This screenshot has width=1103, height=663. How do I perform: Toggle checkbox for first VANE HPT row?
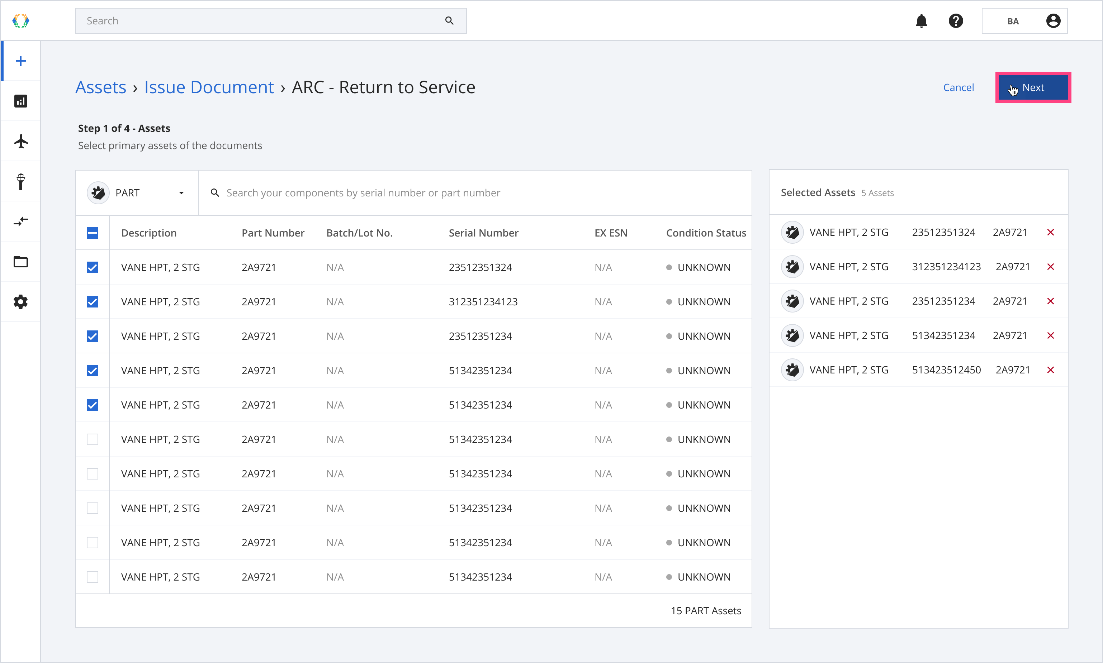tap(93, 268)
